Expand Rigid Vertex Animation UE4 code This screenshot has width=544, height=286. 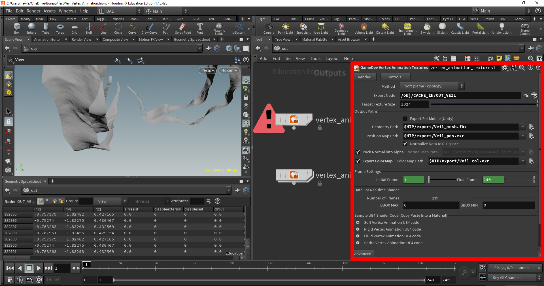[358, 229]
